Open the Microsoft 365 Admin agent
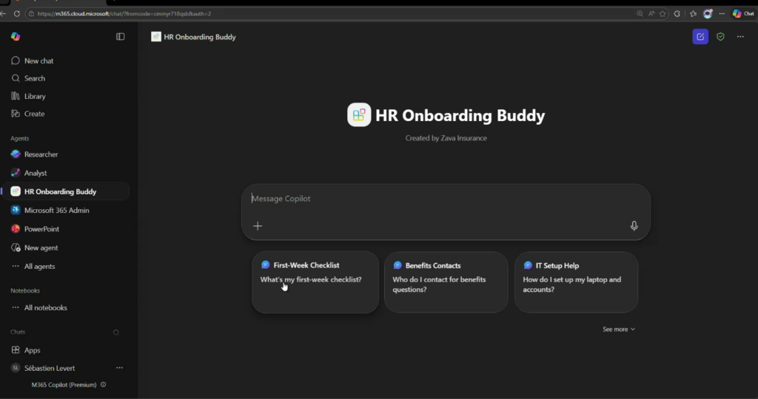 tap(56, 210)
